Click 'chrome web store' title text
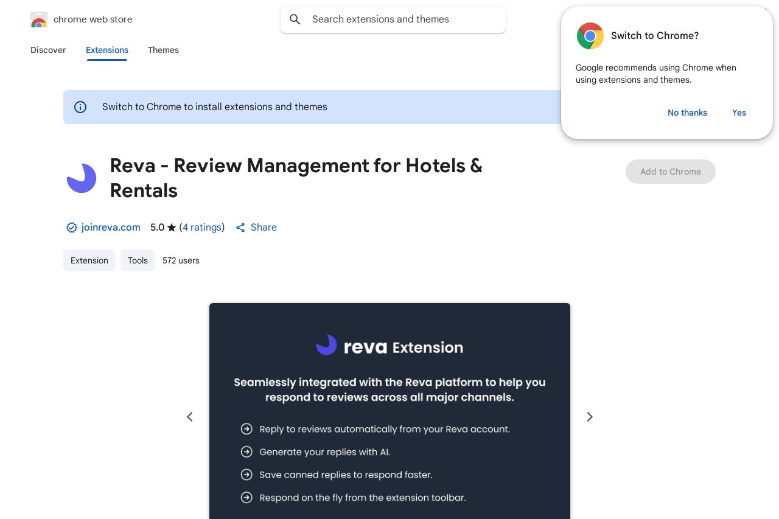This screenshot has height=519, width=779. tap(93, 19)
